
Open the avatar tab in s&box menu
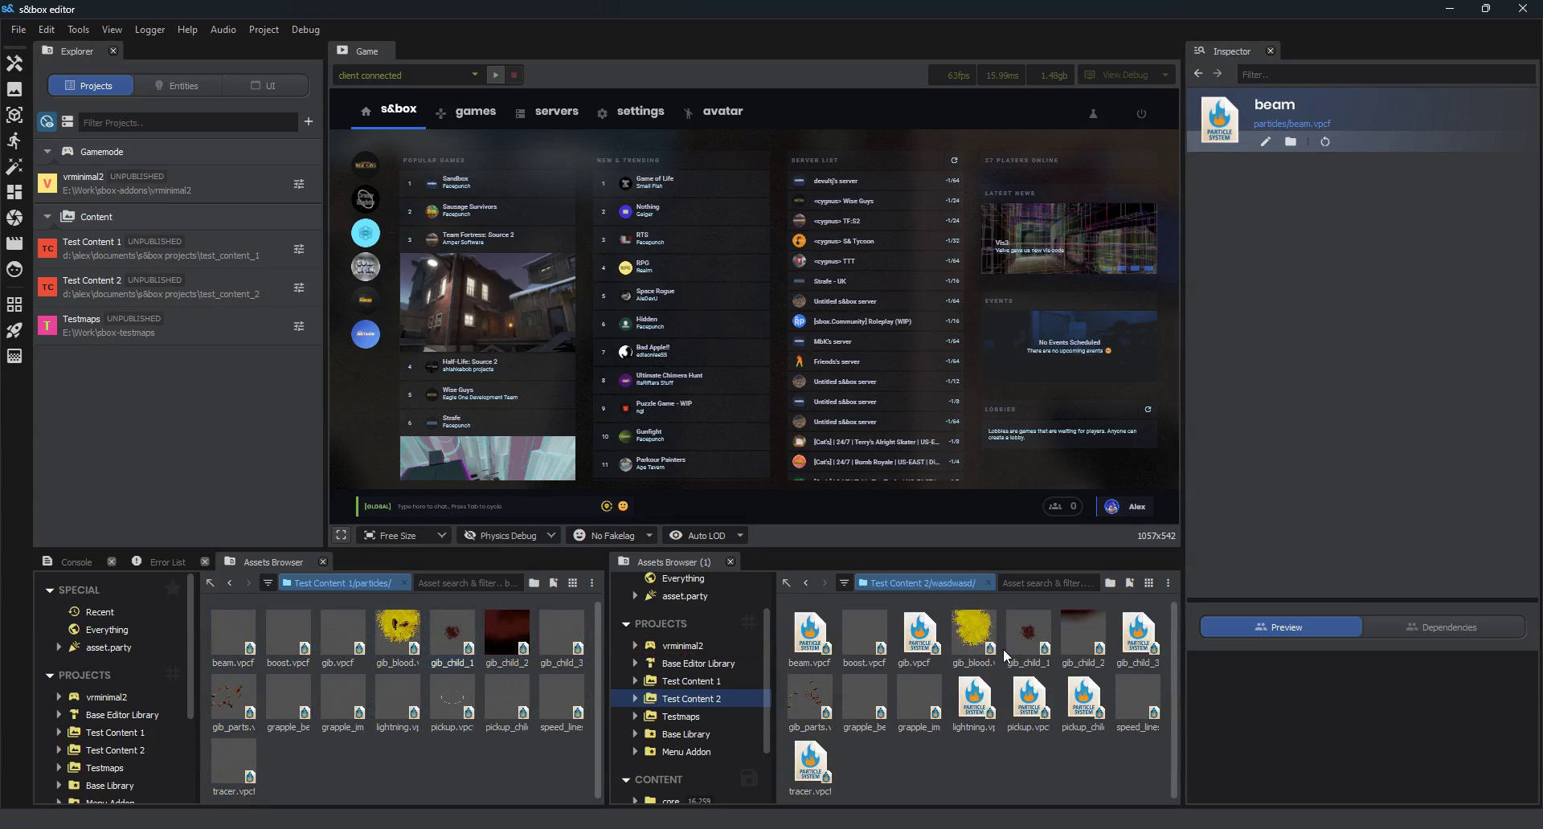click(x=714, y=112)
